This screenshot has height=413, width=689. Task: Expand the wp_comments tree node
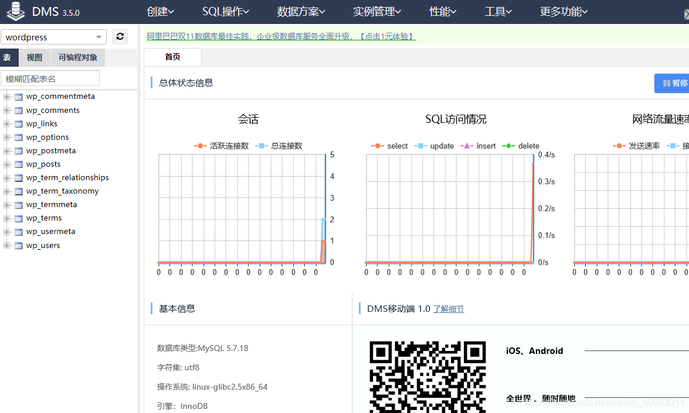[x=6, y=111]
